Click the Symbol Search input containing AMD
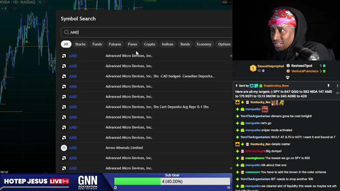 pos(147,32)
